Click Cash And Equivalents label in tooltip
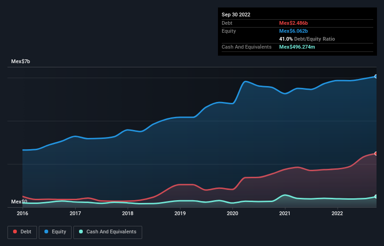 click(x=246, y=47)
